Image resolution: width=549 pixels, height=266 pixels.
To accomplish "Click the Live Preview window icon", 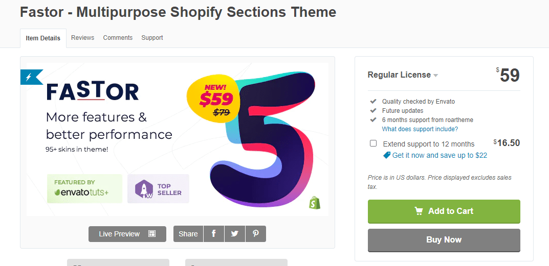I will (152, 234).
